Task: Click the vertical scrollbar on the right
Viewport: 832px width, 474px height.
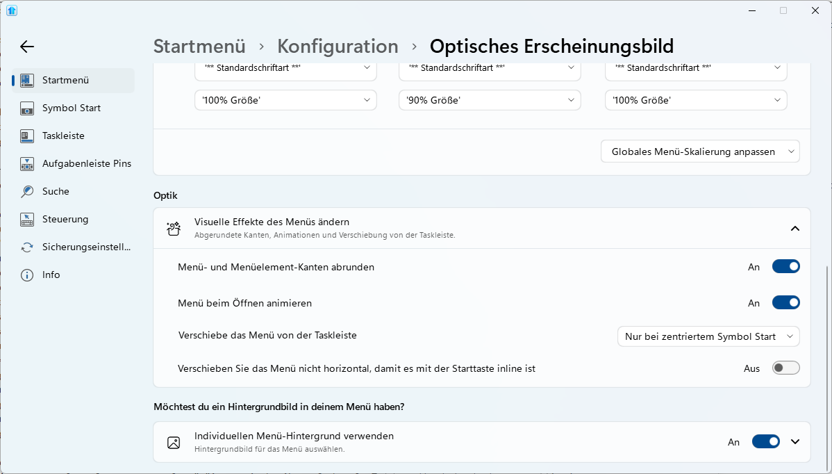Action: (826, 361)
